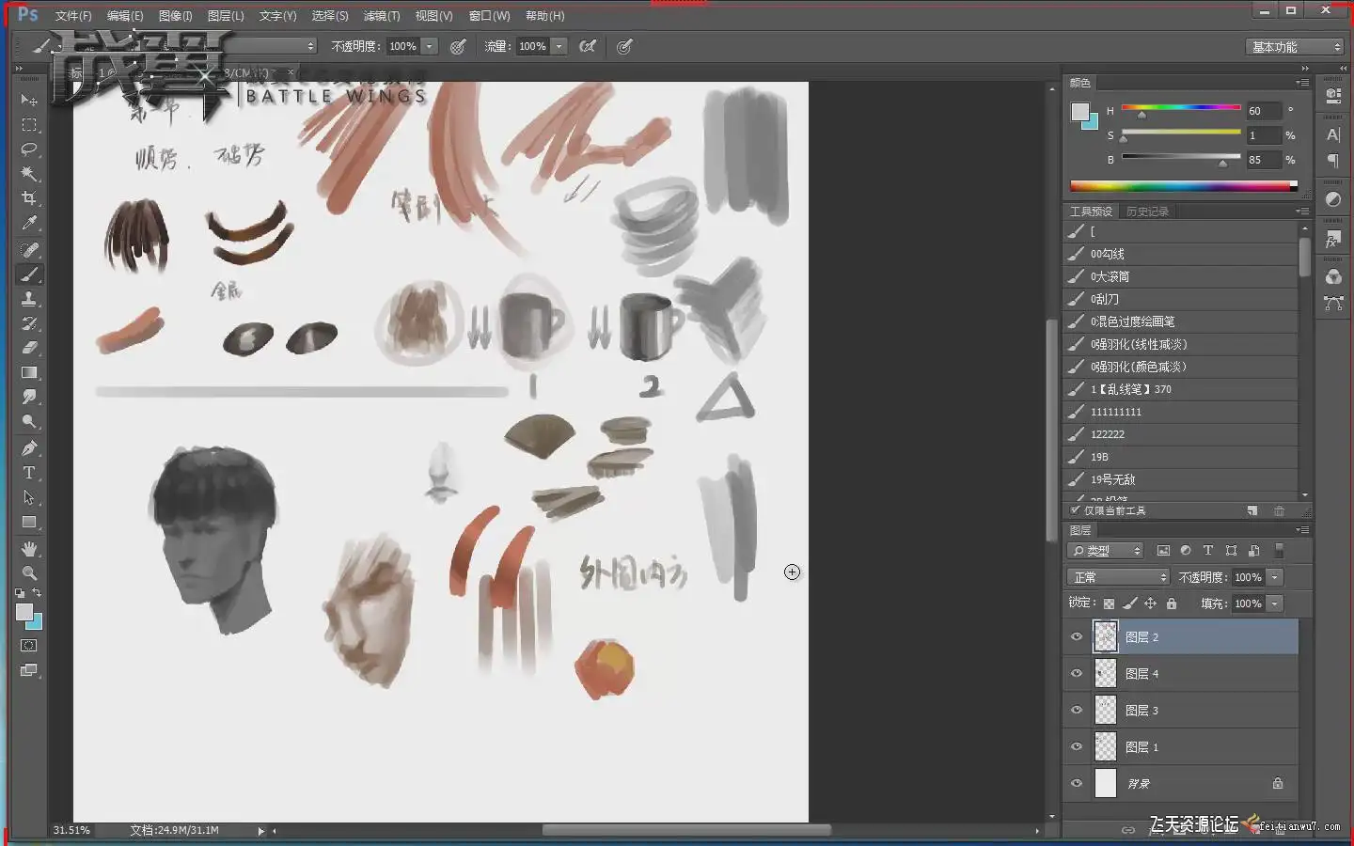Toggle the 仅限当前工具 checkbox
This screenshot has width=1354, height=846.
point(1075,510)
